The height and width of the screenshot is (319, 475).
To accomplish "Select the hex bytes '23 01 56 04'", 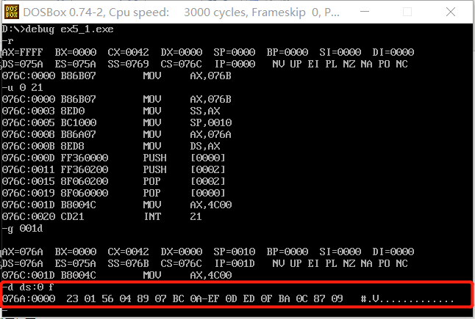I will 99,298.
